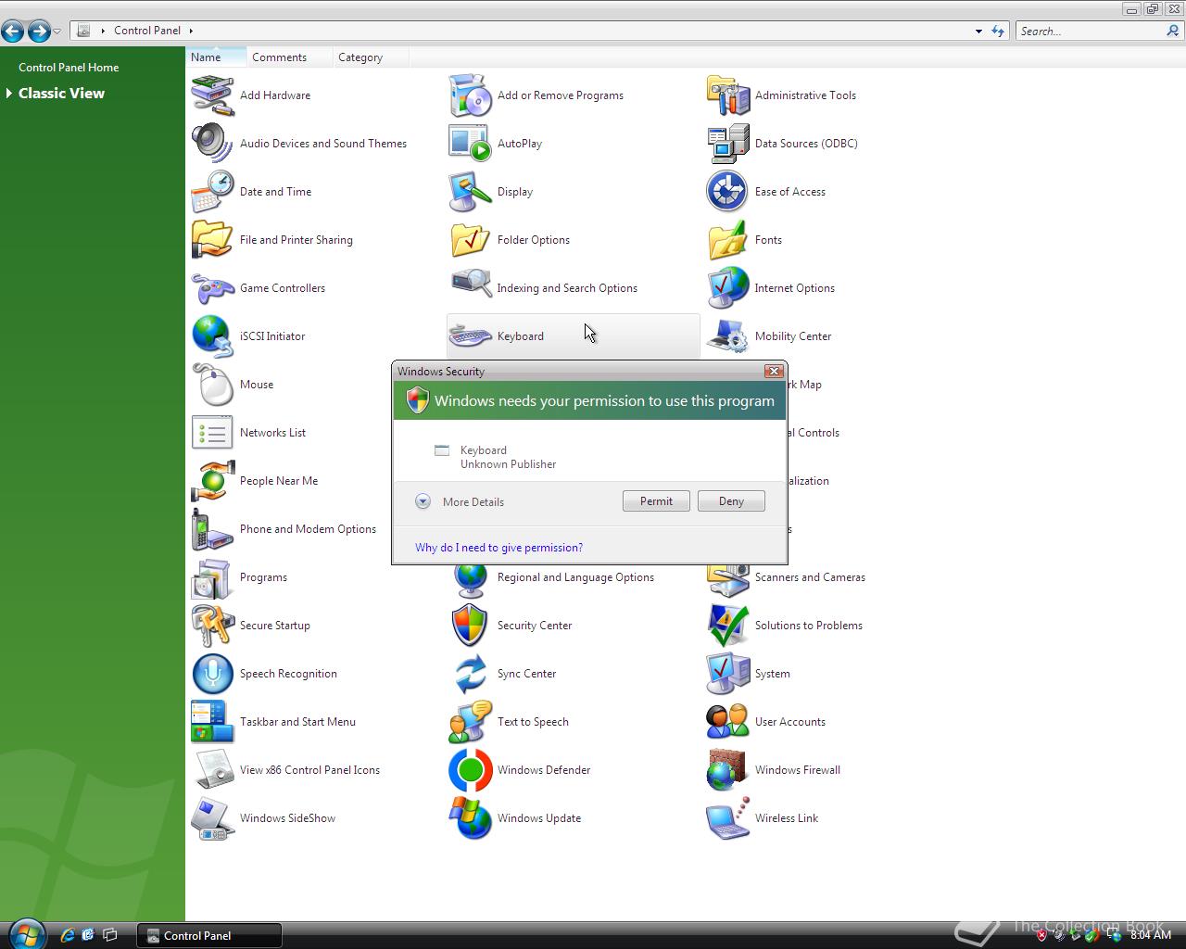1186x949 pixels.
Task: Select the Keyboard item in the list
Action: [573, 336]
